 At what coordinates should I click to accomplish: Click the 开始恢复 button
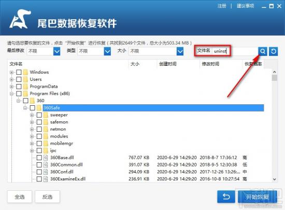point(258,197)
